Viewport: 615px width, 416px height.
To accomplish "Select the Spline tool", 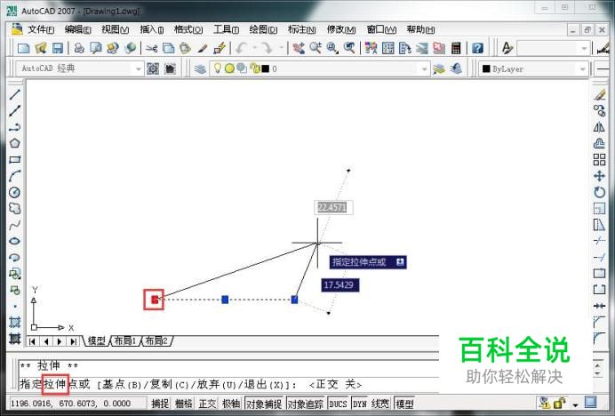I will (15, 225).
